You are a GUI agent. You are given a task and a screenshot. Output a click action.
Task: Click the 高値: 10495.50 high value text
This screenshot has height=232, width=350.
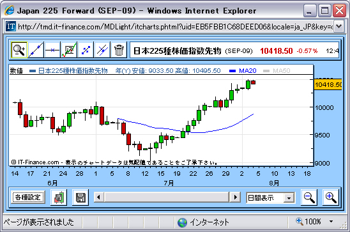click(x=198, y=71)
